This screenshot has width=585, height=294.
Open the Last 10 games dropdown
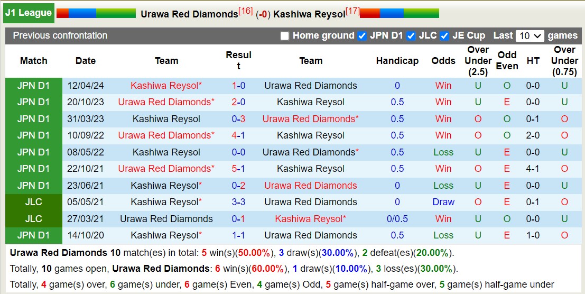click(x=530, y=36)
